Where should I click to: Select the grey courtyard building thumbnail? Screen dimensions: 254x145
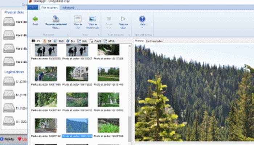pyautogui.click(x=46, y=125)
